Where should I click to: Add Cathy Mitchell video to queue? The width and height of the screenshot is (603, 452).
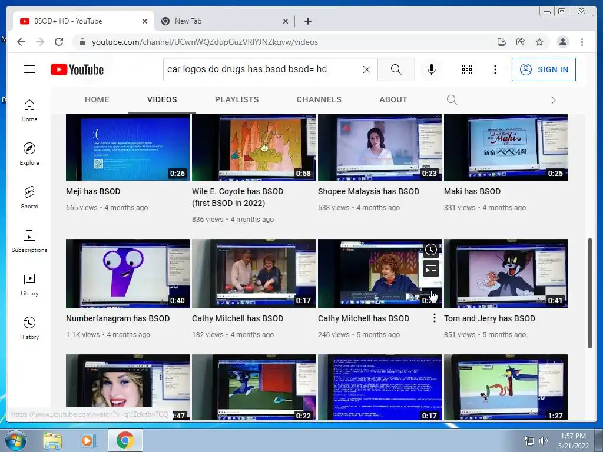430,268
